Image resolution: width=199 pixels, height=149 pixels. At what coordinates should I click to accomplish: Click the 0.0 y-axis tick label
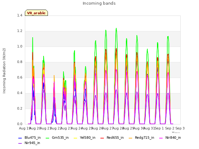20,124
